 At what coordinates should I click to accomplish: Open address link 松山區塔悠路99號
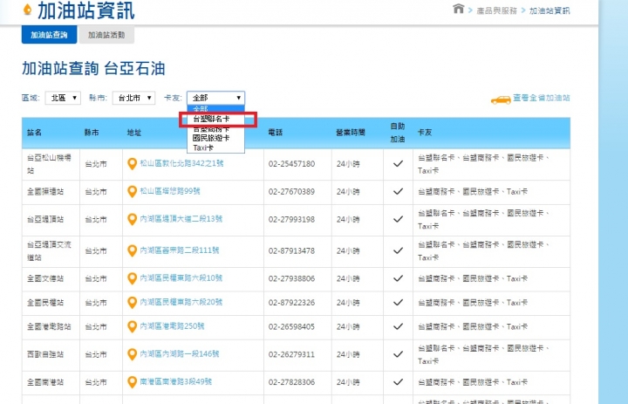(170, 191)
